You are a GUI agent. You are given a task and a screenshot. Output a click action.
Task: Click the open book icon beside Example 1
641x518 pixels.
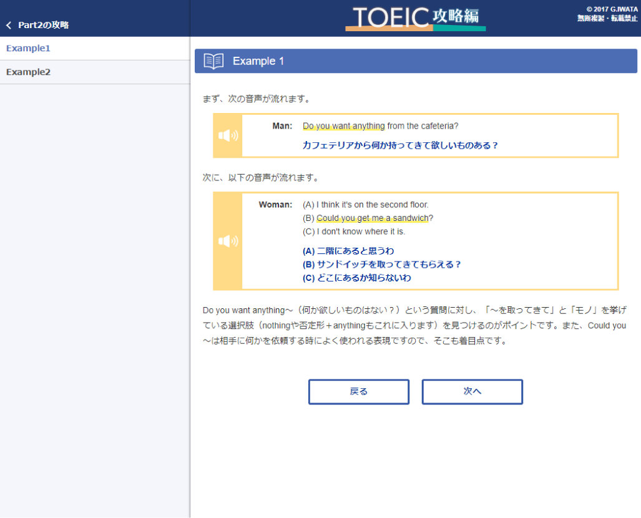[x=213, y=61]
